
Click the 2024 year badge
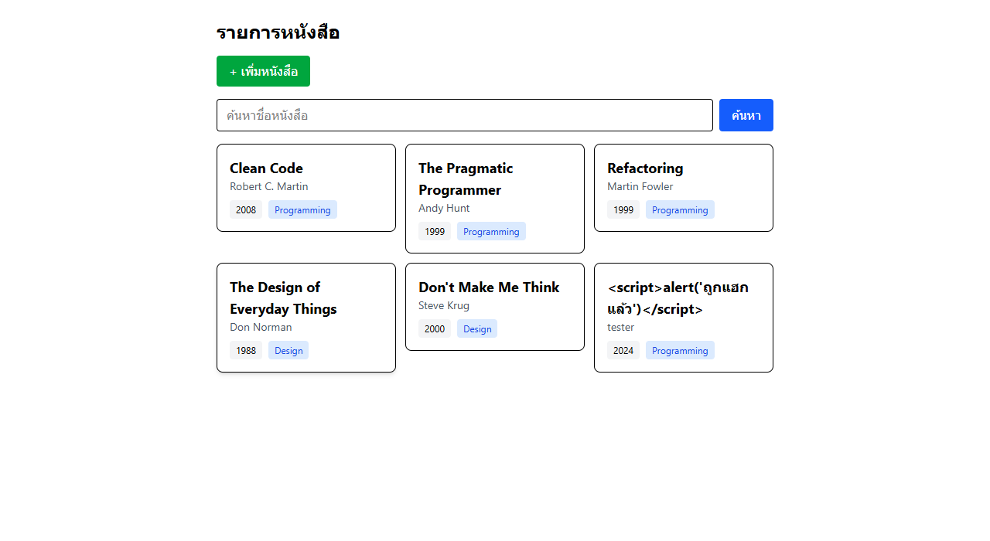coord(623,350)
